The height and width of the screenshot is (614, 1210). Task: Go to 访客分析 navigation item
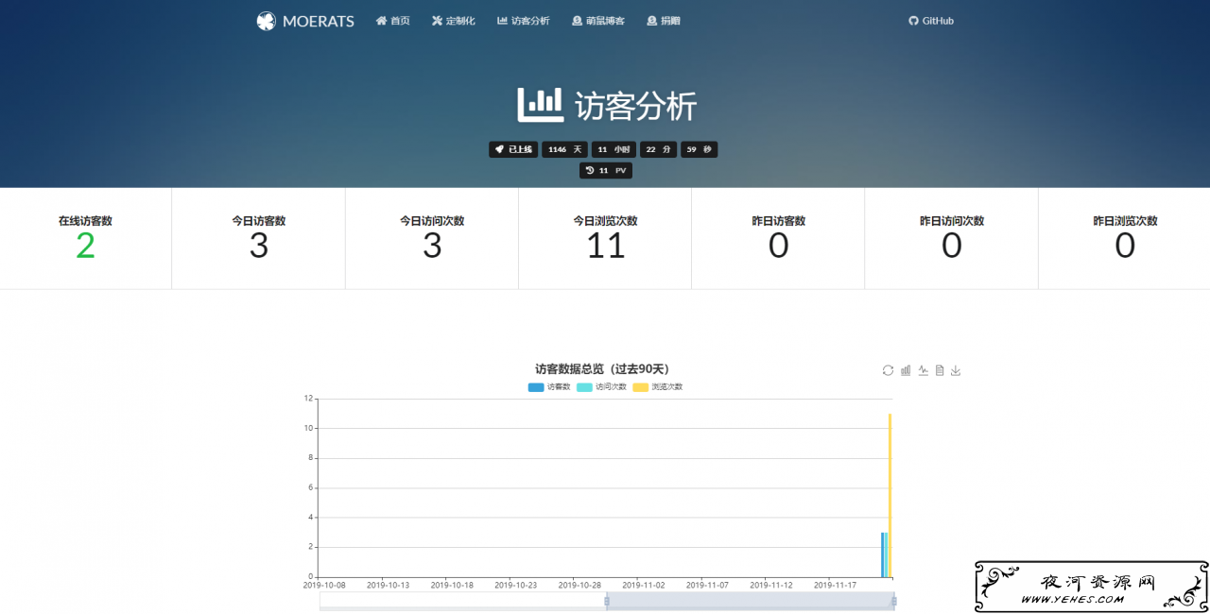524,21
